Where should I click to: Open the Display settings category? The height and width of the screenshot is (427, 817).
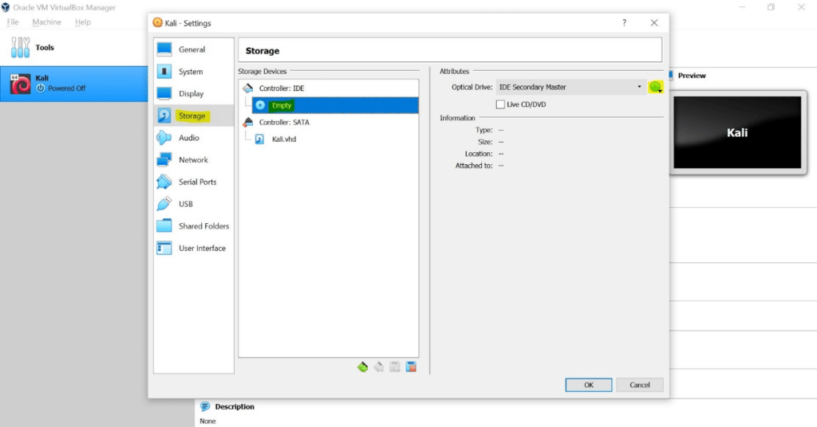pyautogui.click(x=193, y=94)
